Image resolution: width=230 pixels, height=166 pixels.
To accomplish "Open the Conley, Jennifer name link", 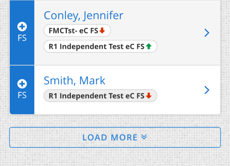I will click(x=83, y=16).
